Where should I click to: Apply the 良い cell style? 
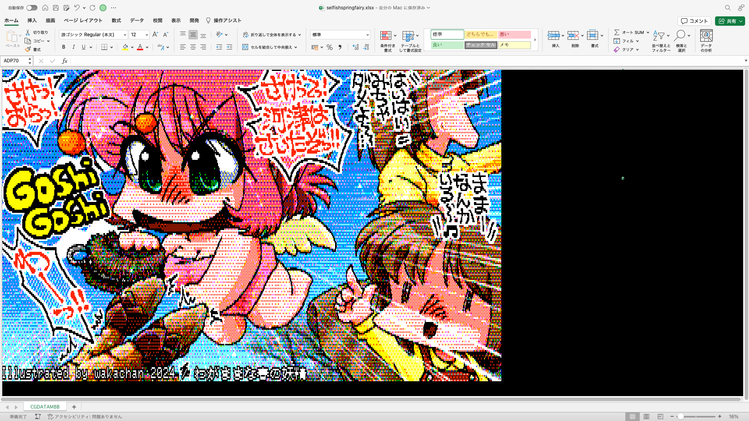coord(447,45)
